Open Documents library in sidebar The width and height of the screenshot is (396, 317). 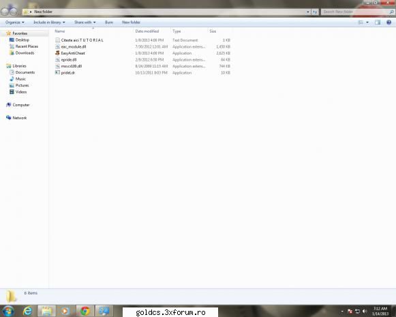tap(25, 72)
